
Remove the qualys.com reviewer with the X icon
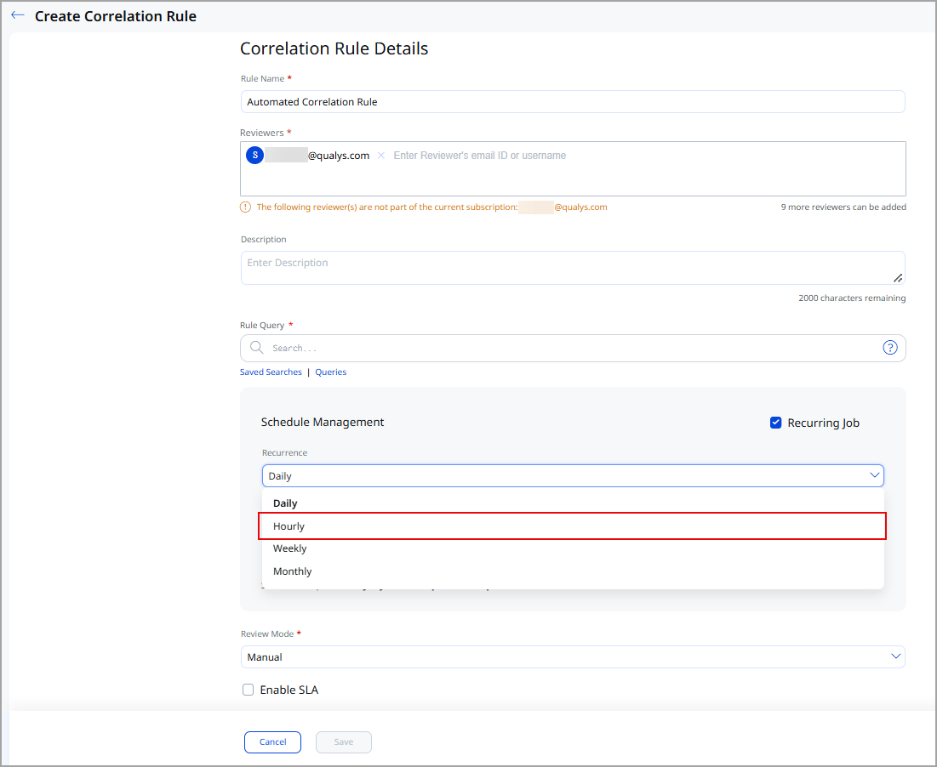click(381, 156)
